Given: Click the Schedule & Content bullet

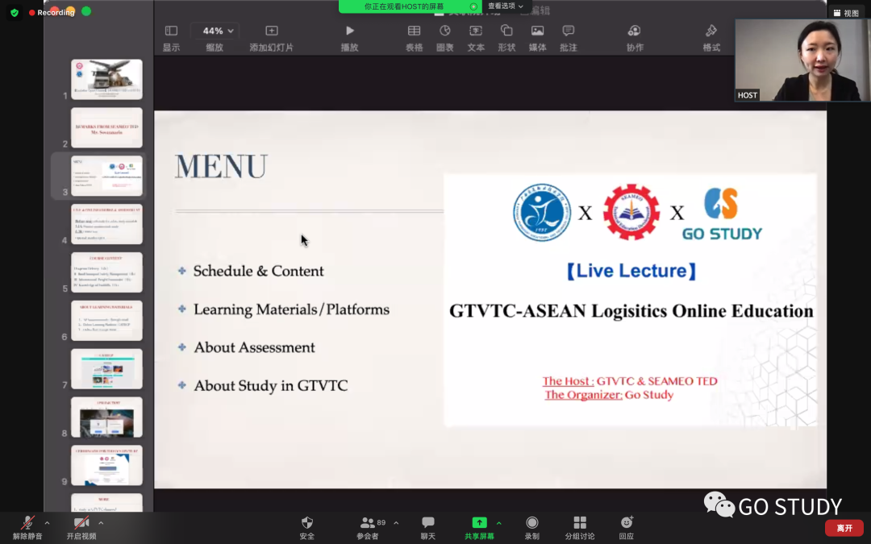Looking at the screenshot, I should tap(258, 271).
